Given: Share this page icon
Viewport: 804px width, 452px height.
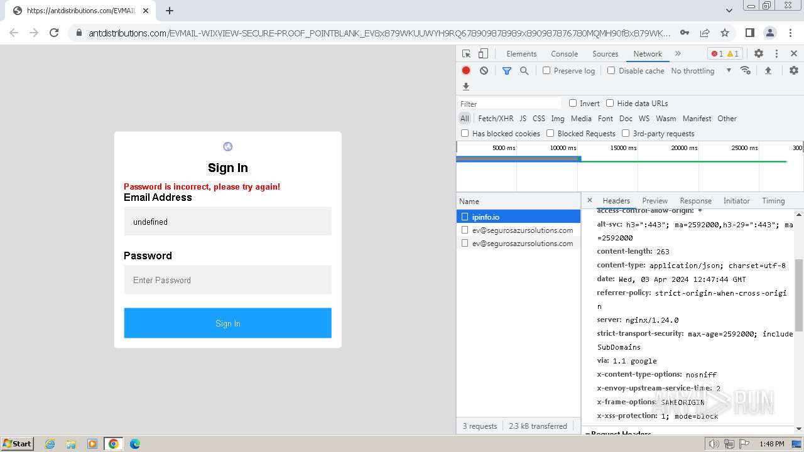Looking at the screenshot, I should click(705, 33).
